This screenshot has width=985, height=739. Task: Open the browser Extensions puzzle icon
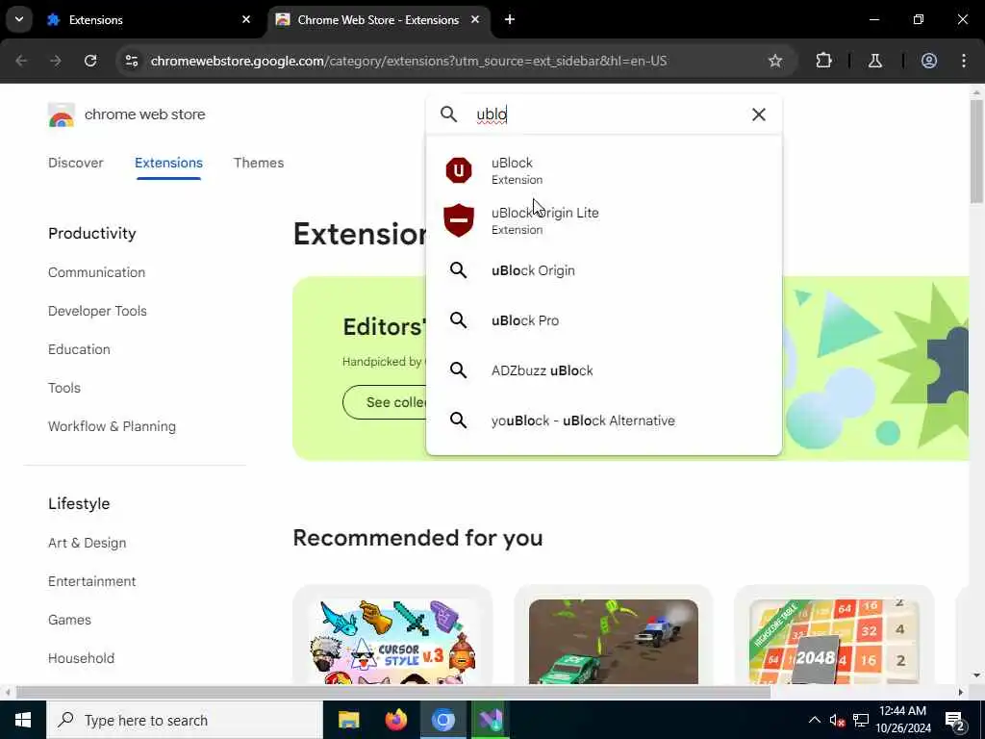[x=823, y=61]
